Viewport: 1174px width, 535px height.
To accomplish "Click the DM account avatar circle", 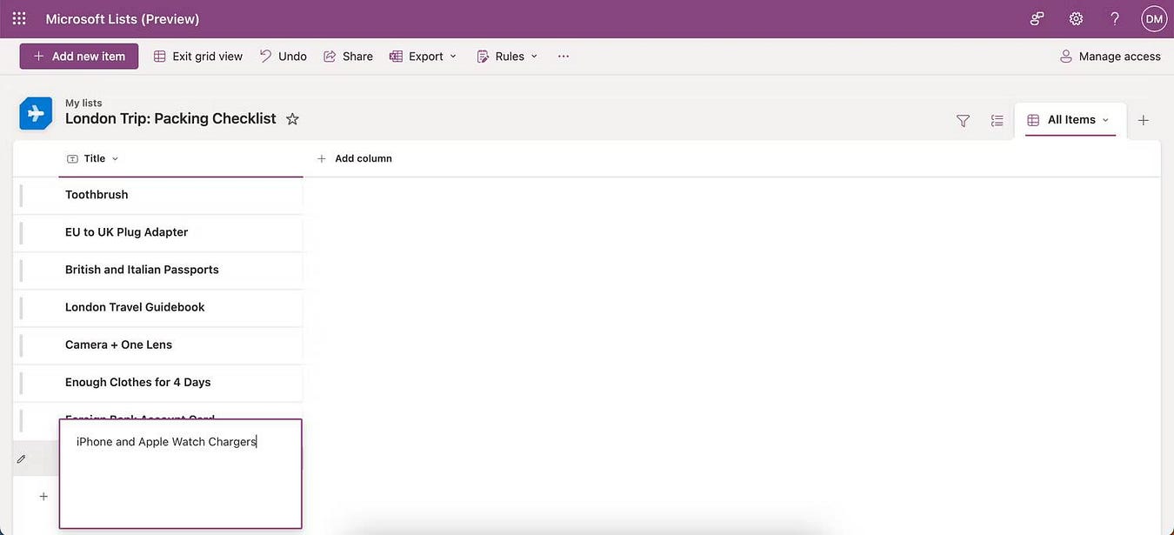I will click(x=1153, y=17).
